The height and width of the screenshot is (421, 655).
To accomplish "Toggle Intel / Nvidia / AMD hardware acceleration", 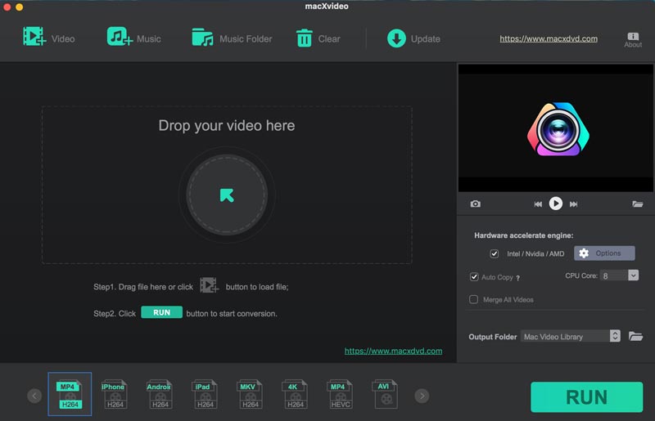I will pyautogui.click(x=495, y=253).
